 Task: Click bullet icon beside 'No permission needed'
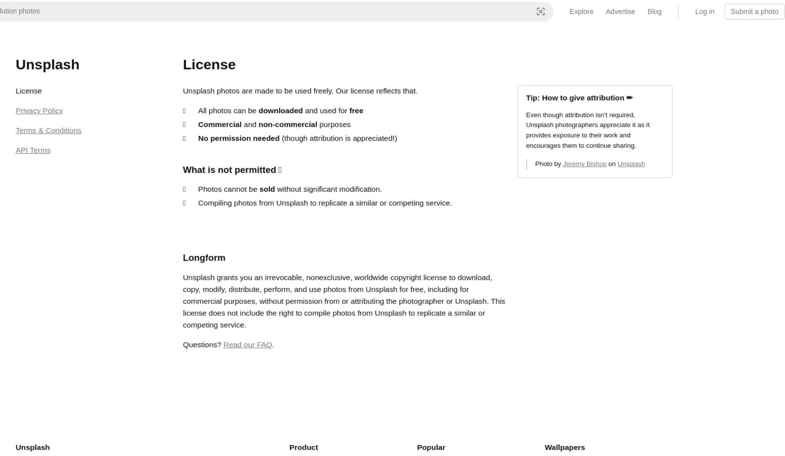tap(184, 138)
